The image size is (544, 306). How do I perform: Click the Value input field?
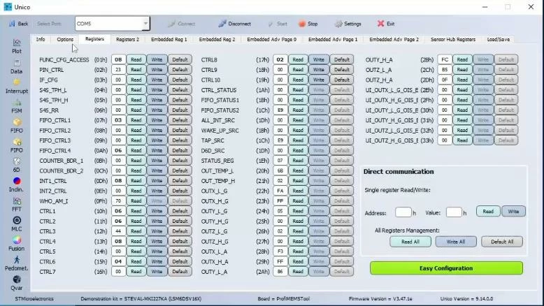(454, 212)
